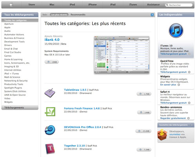
Task: Open the UNIX & Open Source category
Action: [x=15, y=95]
